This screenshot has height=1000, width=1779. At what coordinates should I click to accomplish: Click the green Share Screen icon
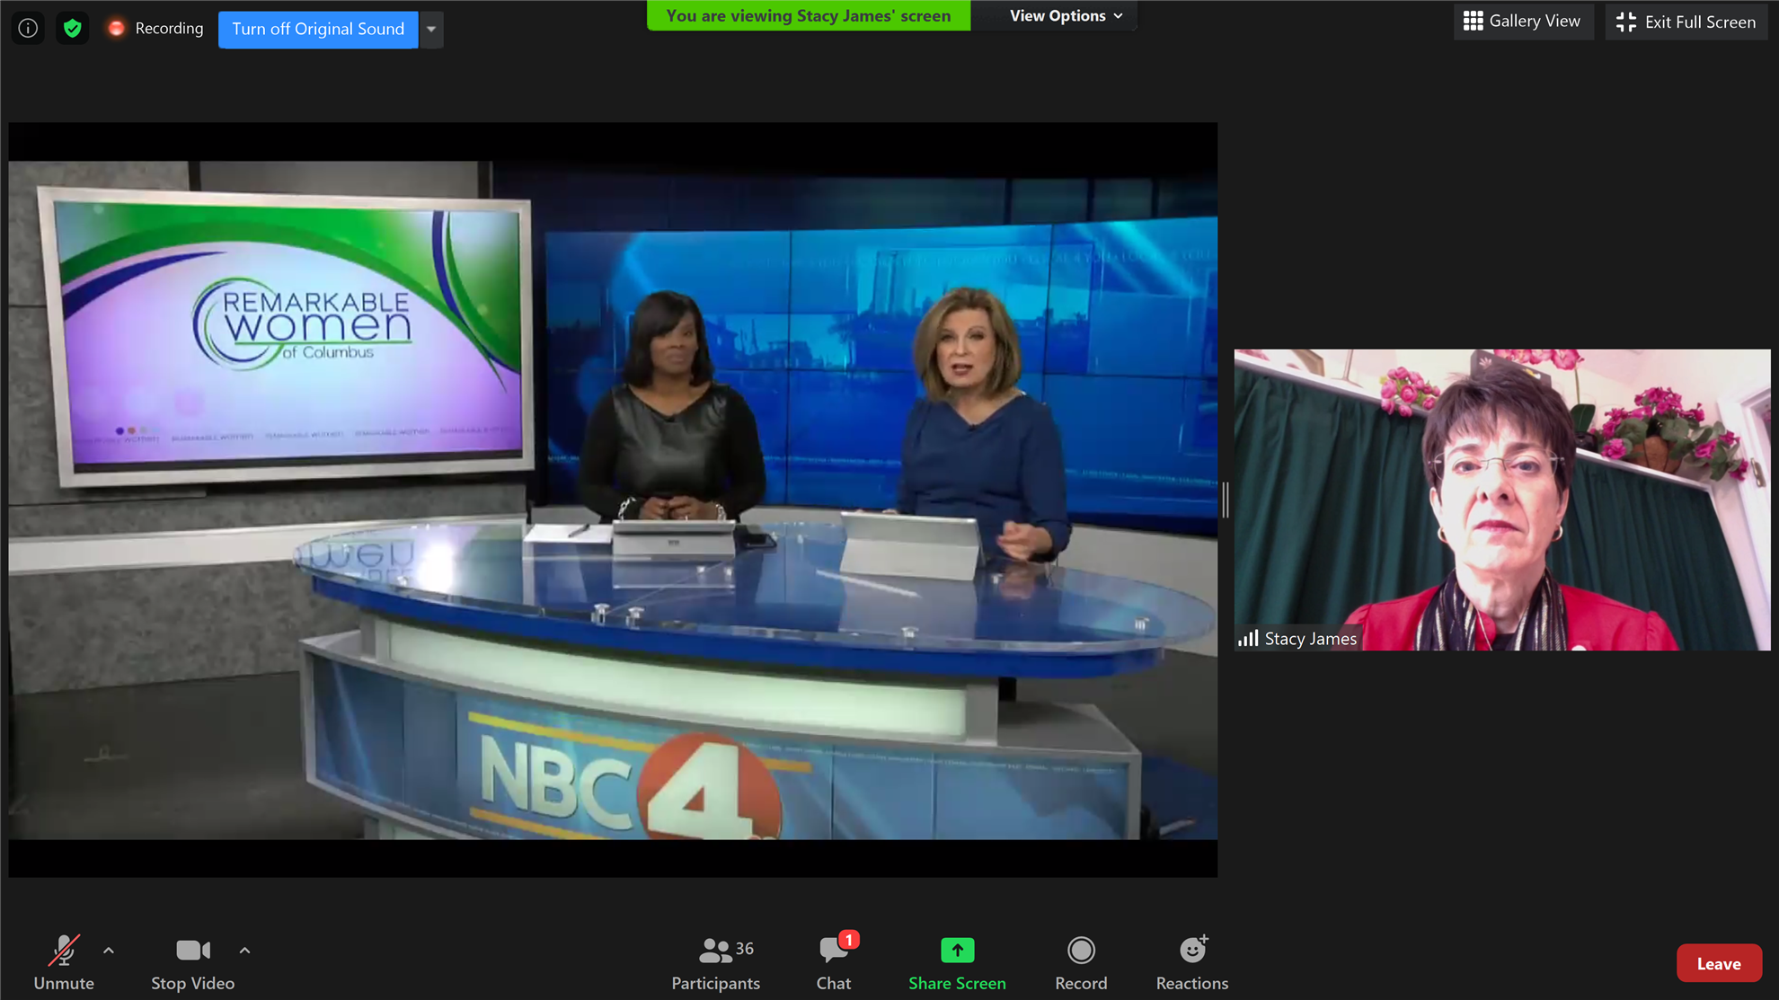click(x=957, y=951)
